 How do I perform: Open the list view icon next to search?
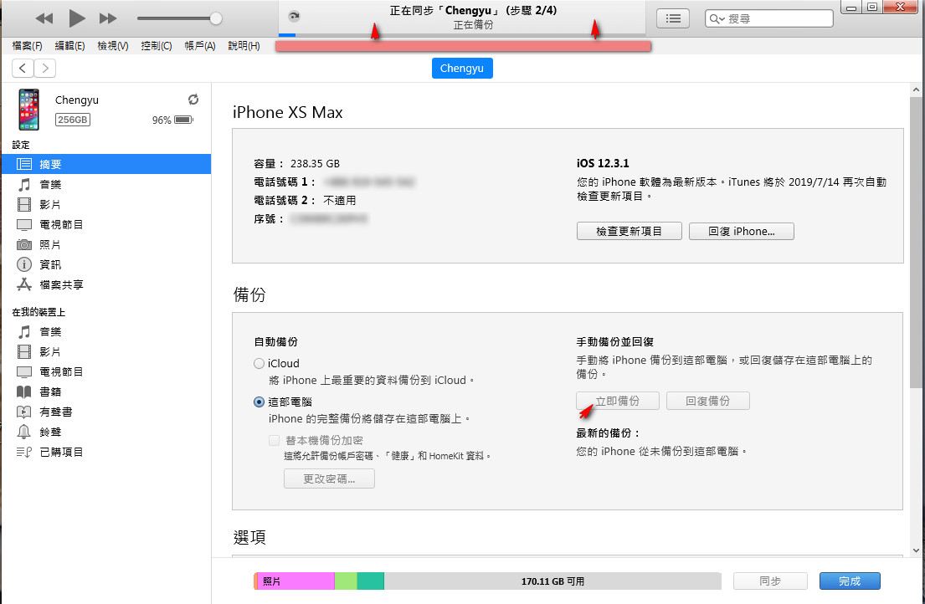(x=673, y=18)
